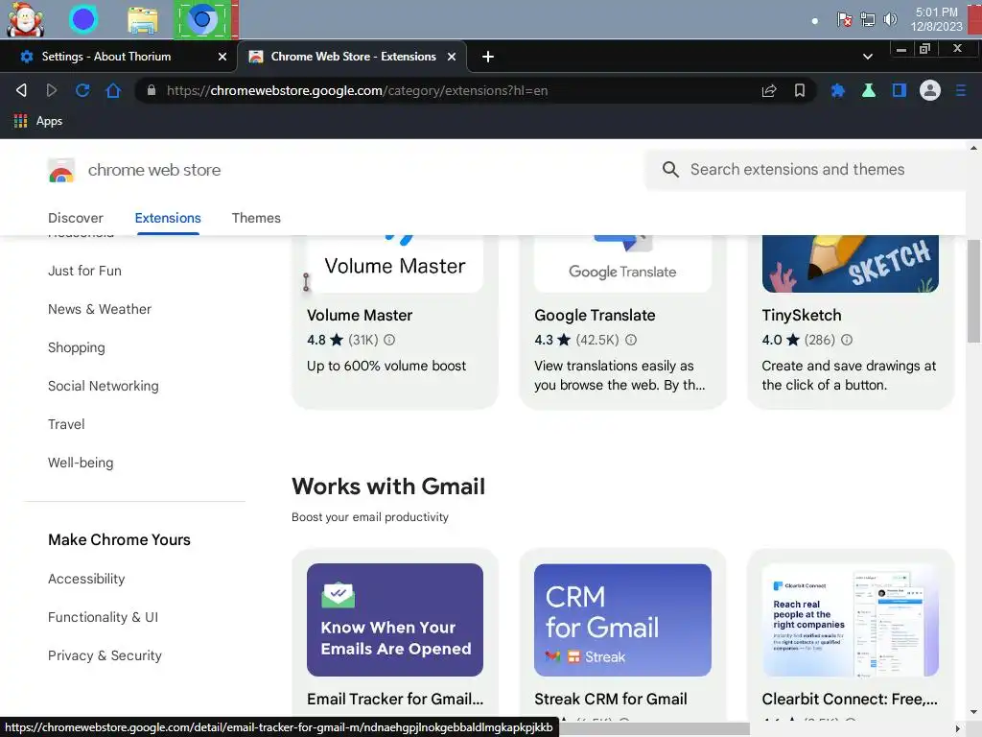Click the address bar URL field

451,90
